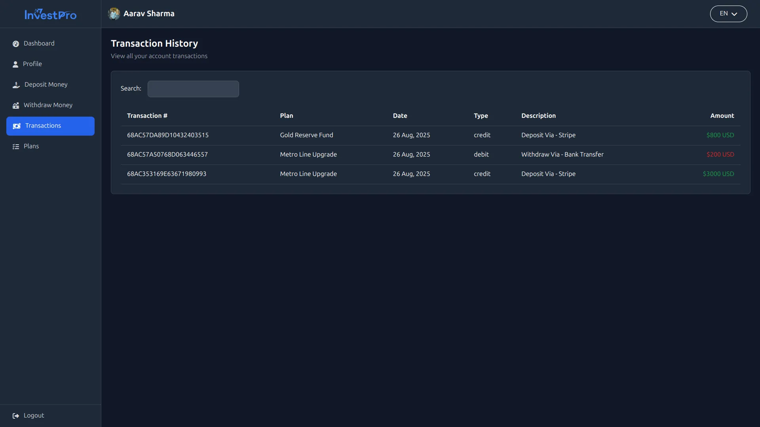Click the InvestPro logo
The width and height of the screenshot is (760, 427).
[50, 14]
